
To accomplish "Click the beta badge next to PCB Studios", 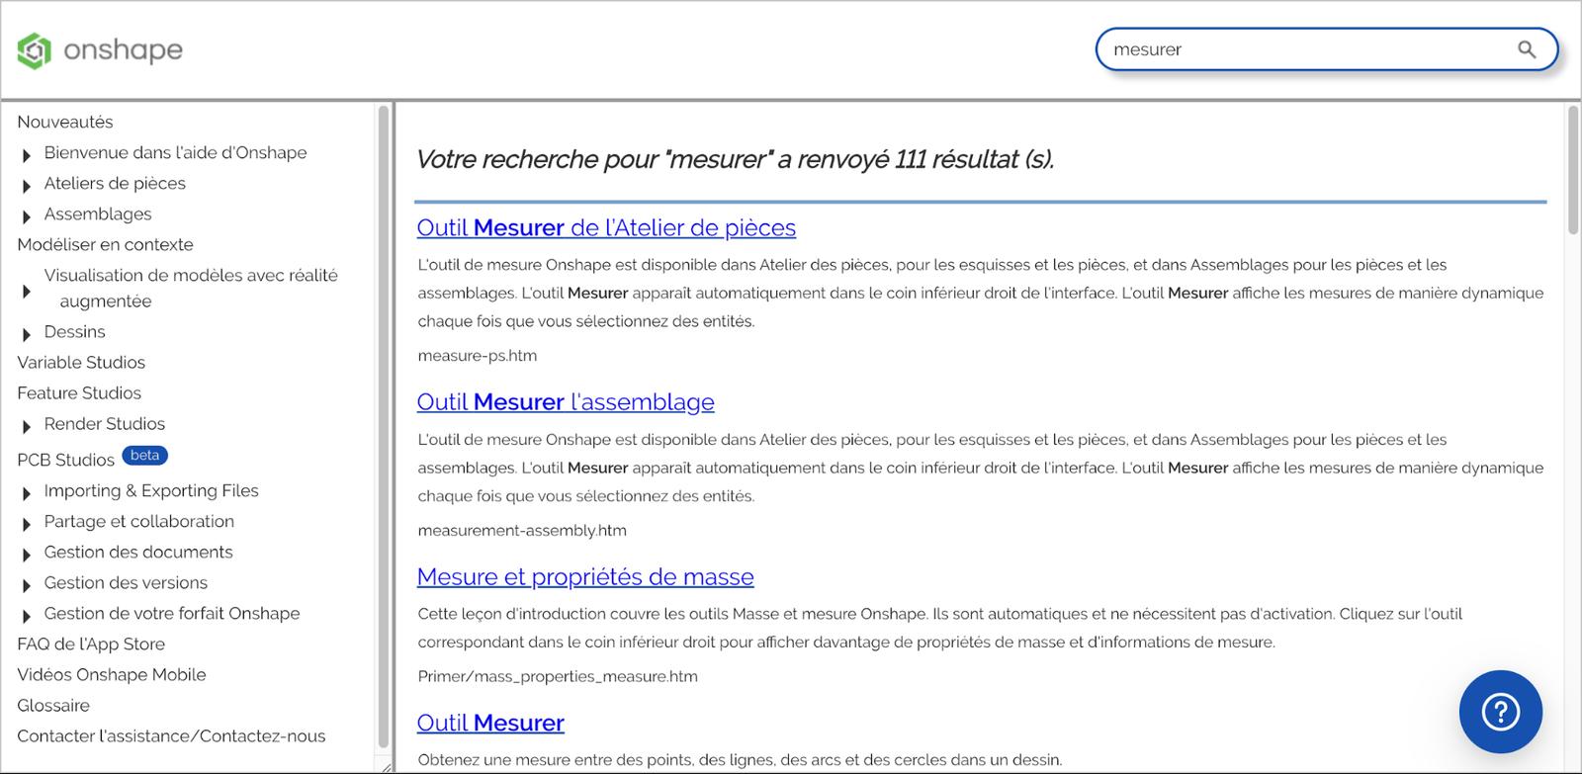I will 144,456.
